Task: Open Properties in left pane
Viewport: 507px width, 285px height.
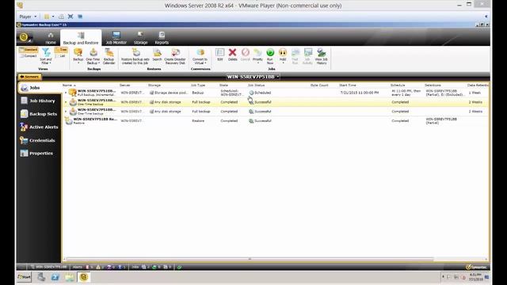Action: pos(40,153)
